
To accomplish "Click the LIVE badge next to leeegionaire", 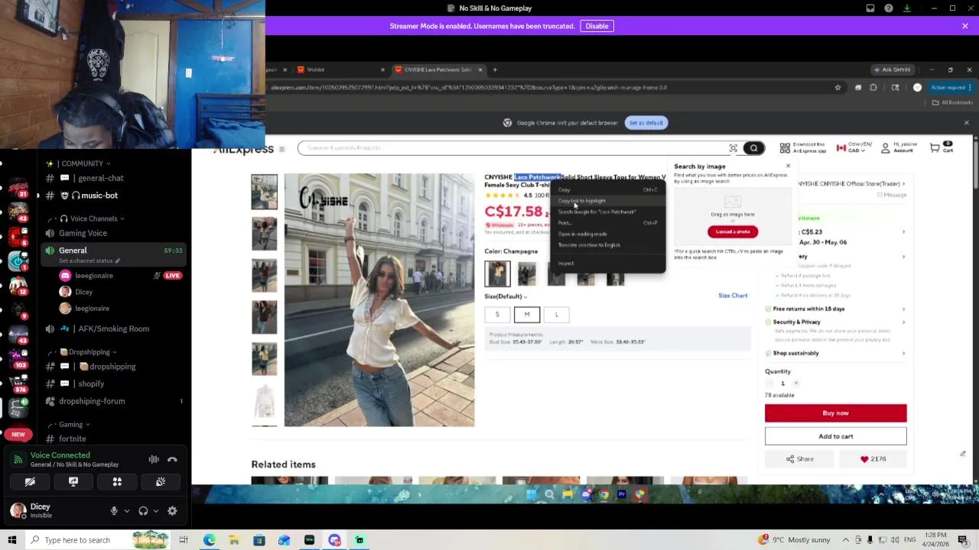I will click(172, 276).
